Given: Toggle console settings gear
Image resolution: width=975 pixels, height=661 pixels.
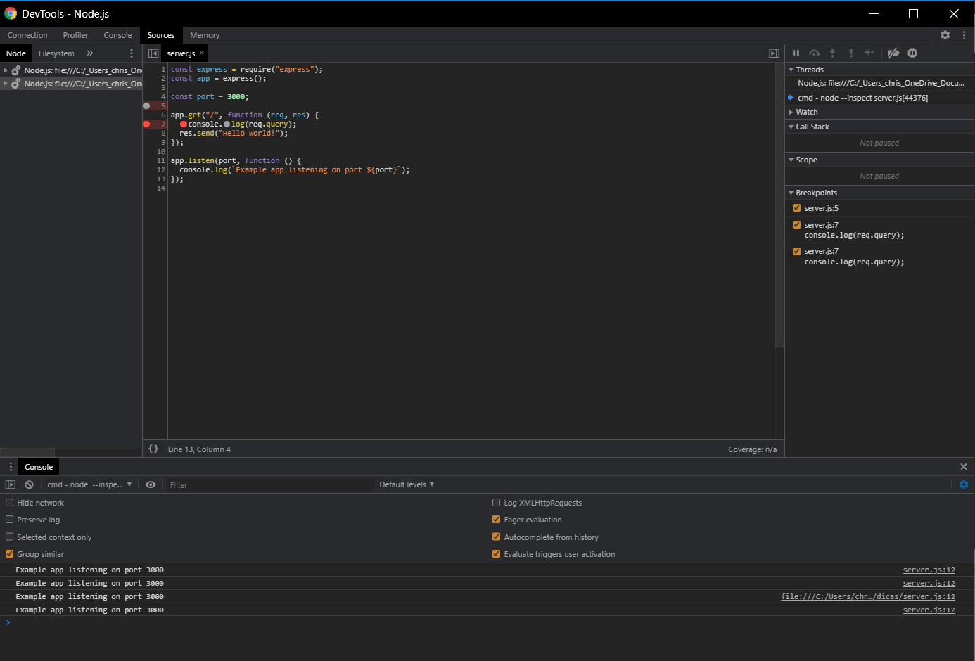Looking at the screenshot, I should coord(964,484).
